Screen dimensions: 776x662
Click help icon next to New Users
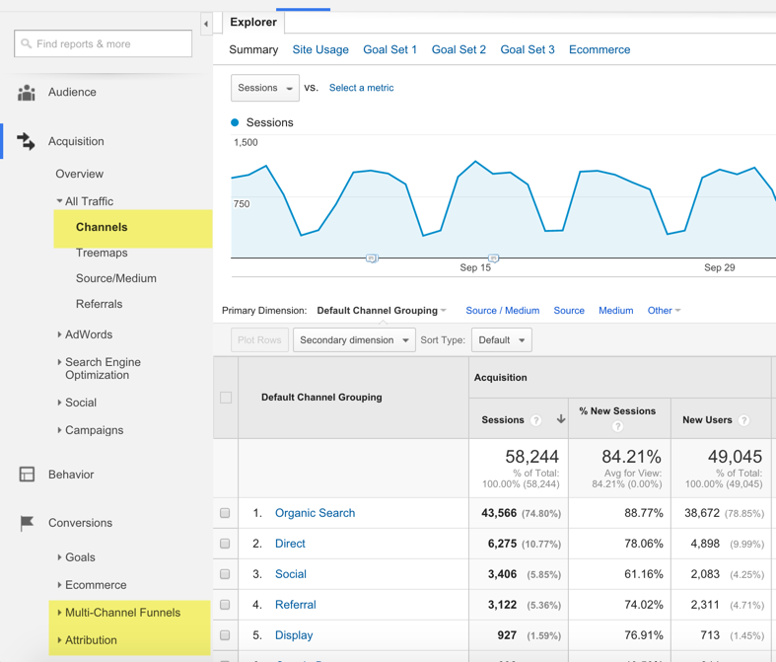pos(744,420)
